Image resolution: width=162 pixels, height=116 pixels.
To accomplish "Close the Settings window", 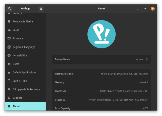I will pyautogui.click(x=153, y=9).
